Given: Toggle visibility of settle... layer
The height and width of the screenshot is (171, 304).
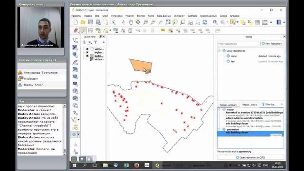Looking at the screenshot, I should tap(87, 49).
